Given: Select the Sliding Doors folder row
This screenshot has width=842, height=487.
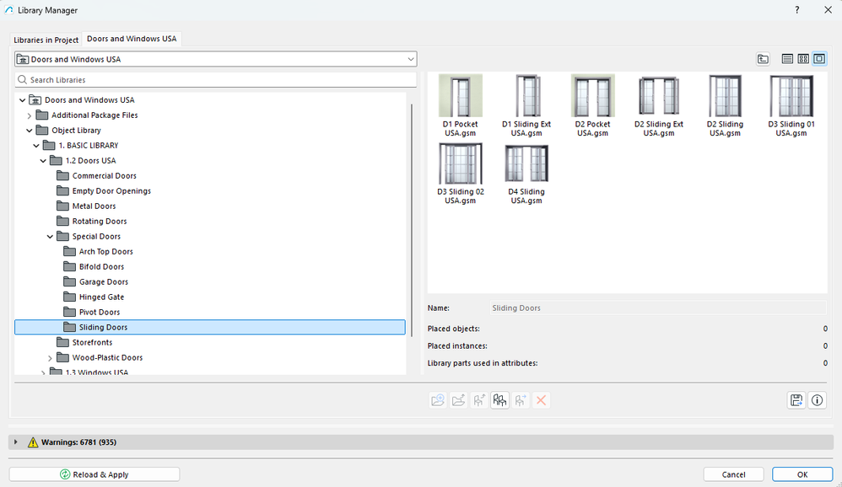Looking at the screenshot, I should point(210,327).
